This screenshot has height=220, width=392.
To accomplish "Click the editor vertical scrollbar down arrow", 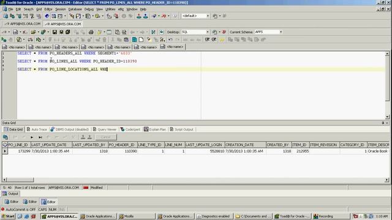I will pyautogui.click(x=387, y=117).
